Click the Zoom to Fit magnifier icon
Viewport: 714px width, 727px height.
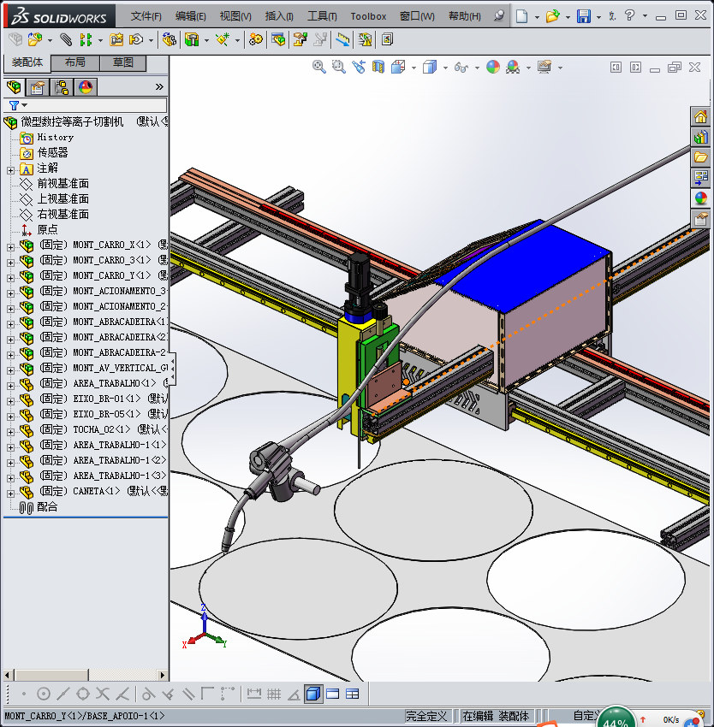[x=318, y=67]
